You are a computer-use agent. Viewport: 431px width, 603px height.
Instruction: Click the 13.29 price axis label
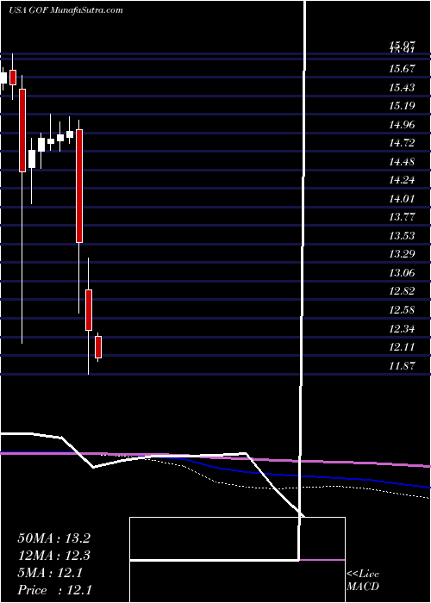point(403,254)
